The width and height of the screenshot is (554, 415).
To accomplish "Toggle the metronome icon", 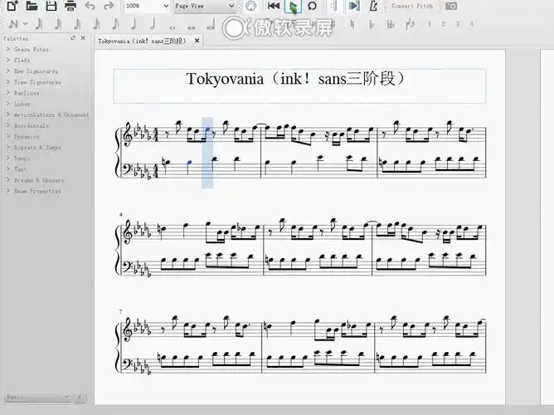I will pos(373,6).
